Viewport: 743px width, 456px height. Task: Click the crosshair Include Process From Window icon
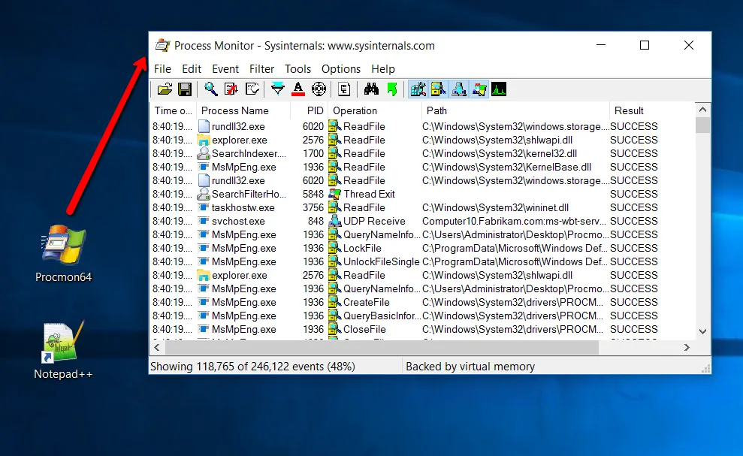(x=319, y=89)
